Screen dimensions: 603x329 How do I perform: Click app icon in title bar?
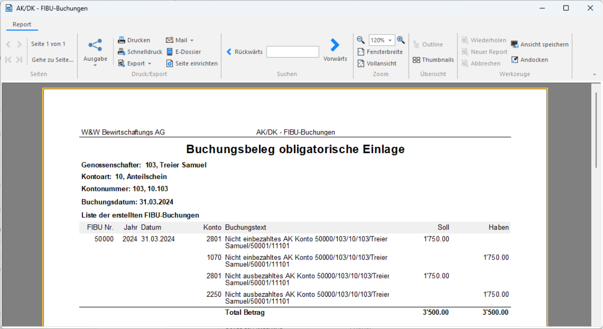9,8
